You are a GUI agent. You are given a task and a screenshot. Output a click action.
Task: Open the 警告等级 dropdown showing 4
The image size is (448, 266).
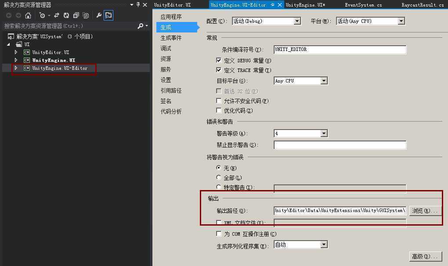300,133
